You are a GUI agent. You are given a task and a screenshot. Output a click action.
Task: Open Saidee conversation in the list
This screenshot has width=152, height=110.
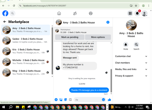pos(26,41)
